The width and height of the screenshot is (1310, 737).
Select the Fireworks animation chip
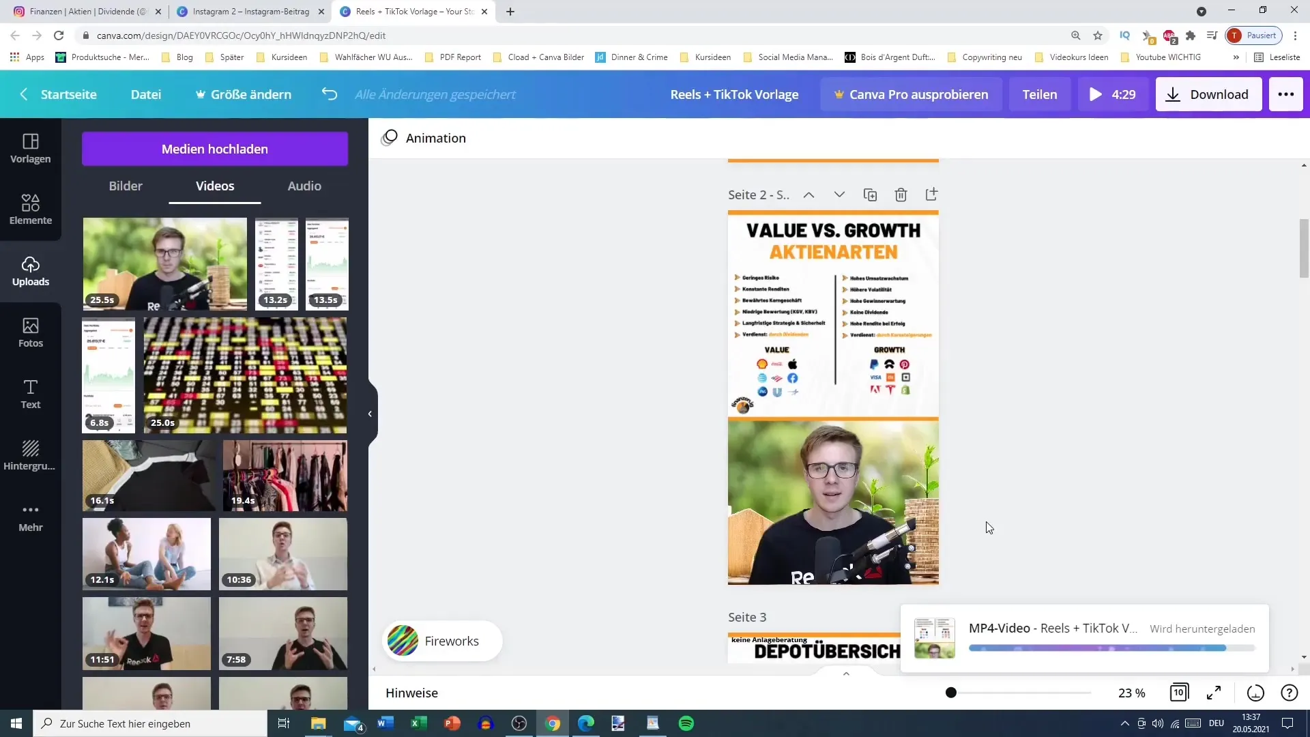(x=442, y=641)
